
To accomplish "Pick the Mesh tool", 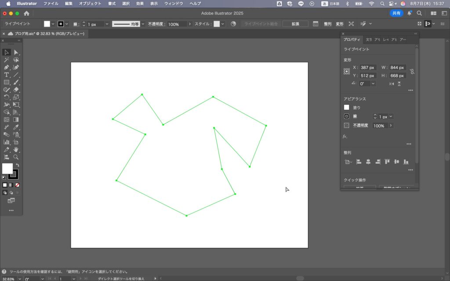I will pyautogui.click(x=7, y=119).
